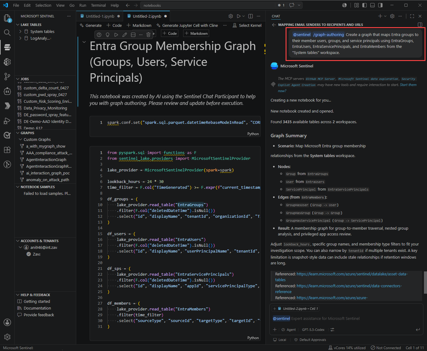The height and width of the screenshot is (351, 427).
Task: Navigate back with title bar arrow
Action: point(128,5)
